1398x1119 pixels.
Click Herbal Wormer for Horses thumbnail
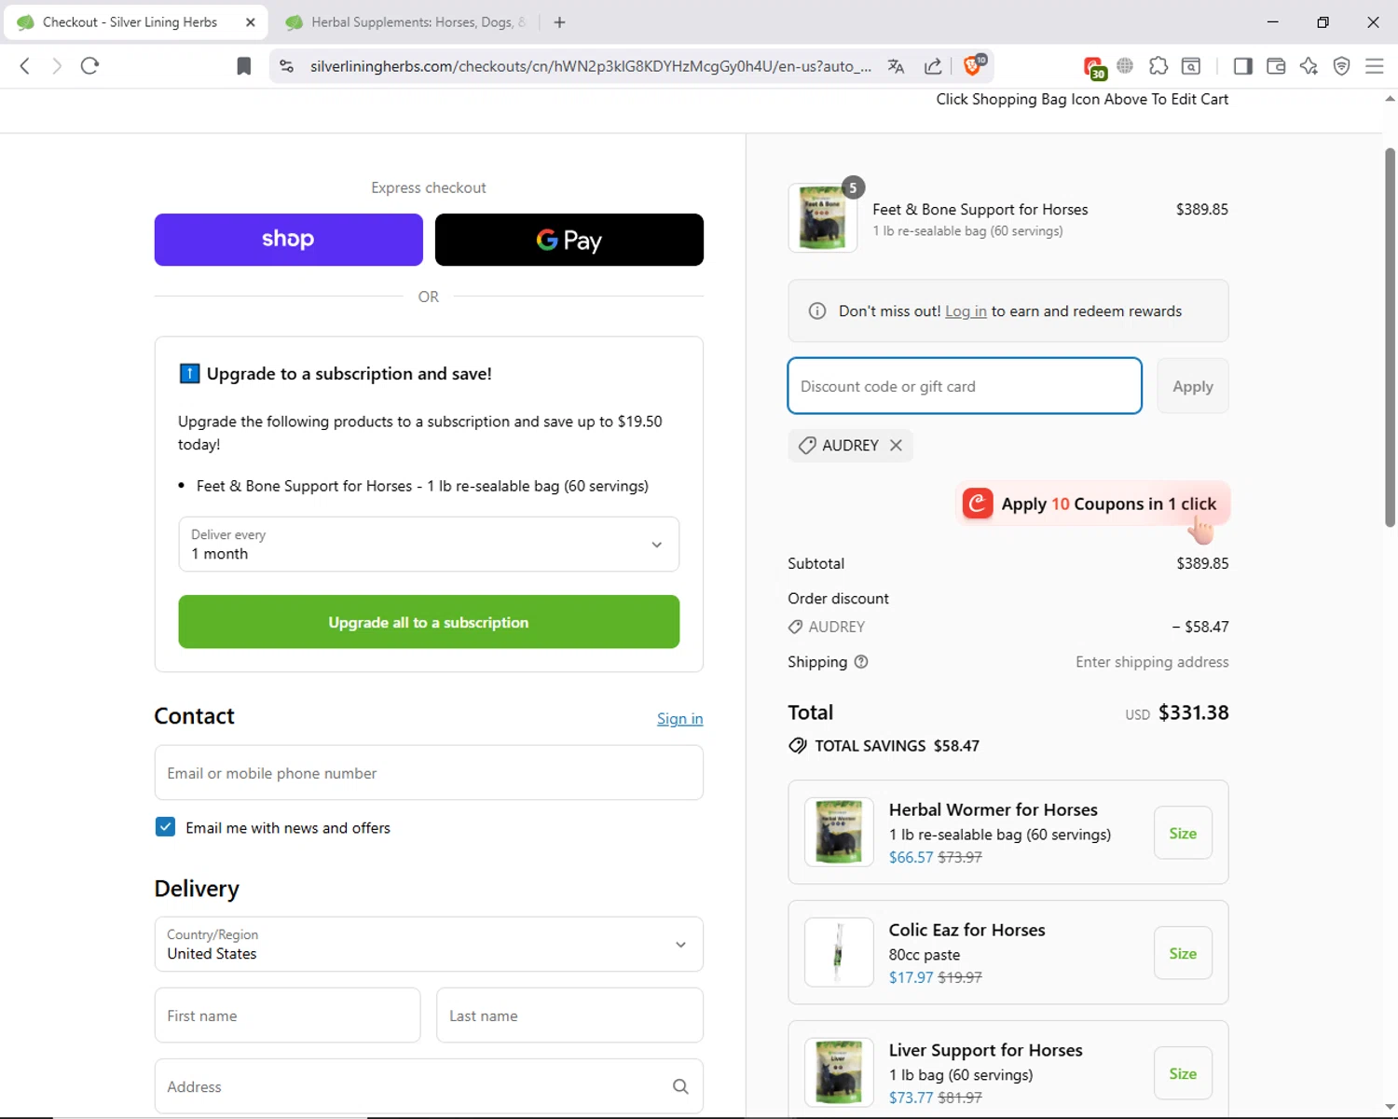pyautogui.click(x=839, y=833)
